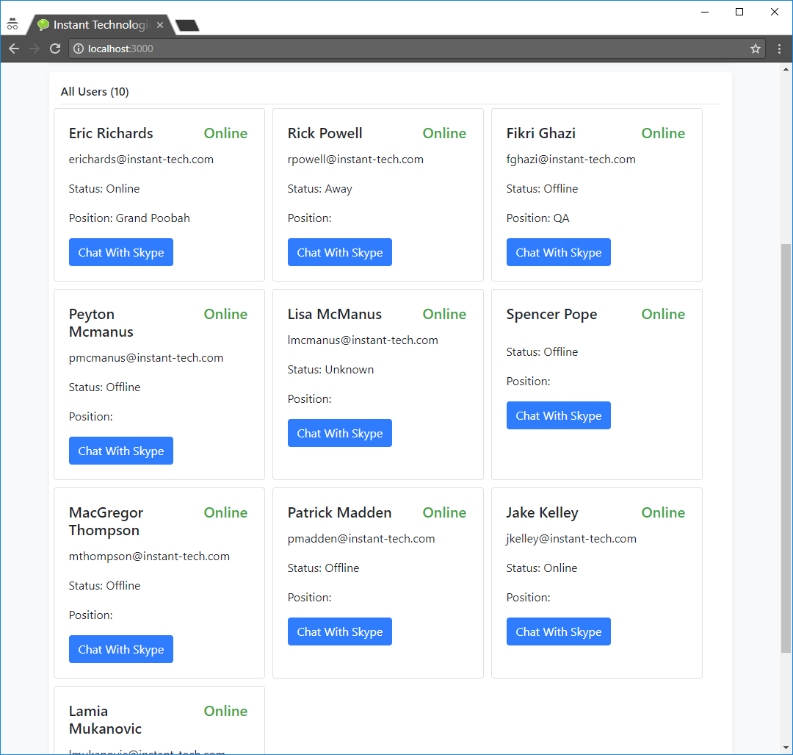
Task: Bookmark page using the star icon
Action: (755, 49)
